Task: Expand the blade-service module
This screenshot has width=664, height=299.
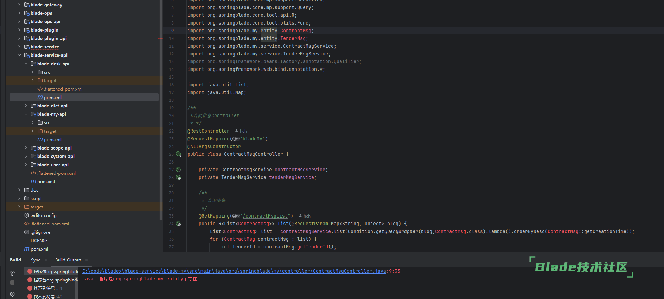Action: pyautogui.click(x=19, y=47)
